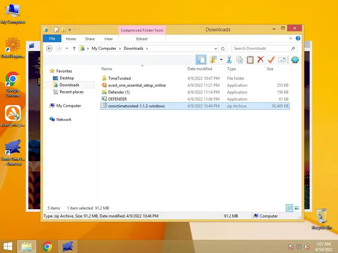Click quick access New Folder icon in the title bar
This screenshot has height=253, width=338.
64,30
